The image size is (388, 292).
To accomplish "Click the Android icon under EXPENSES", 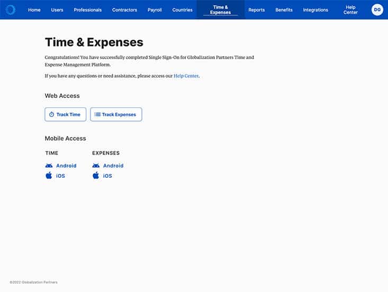I will (x=96, y=166).
